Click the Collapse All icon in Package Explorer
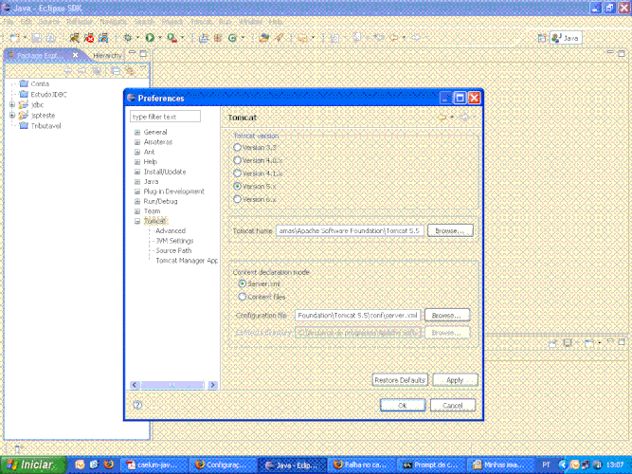The image size is (632, 474). click(x=116, y=71)
